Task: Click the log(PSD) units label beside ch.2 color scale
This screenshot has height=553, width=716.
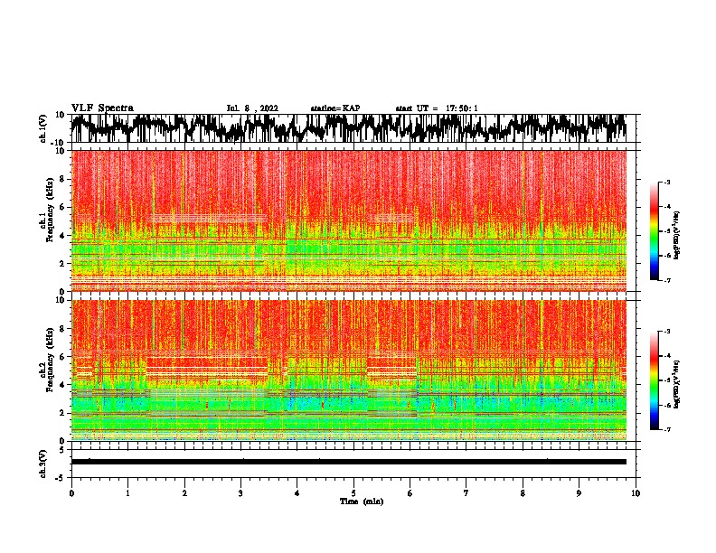Action: coord(677,385)
